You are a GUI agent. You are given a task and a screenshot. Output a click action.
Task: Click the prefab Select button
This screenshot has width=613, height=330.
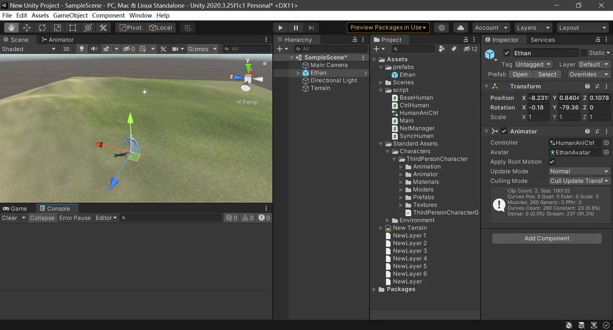[547, 74]
